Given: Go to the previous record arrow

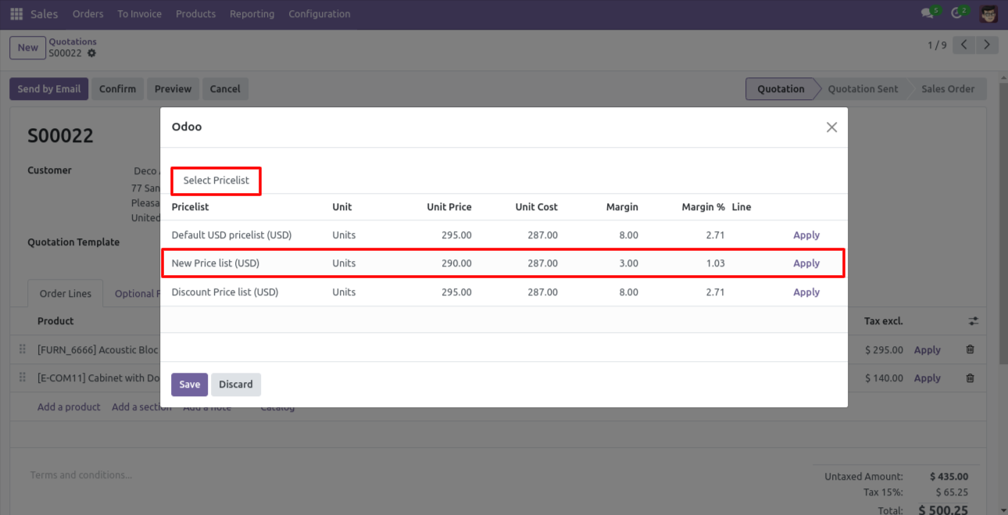Looking at the screenshot, I should 964,45.
